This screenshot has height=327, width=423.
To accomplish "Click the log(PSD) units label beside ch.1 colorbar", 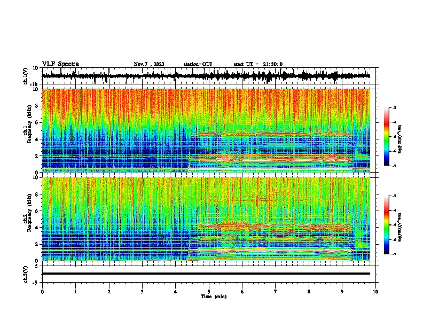I will coord(400,139).
